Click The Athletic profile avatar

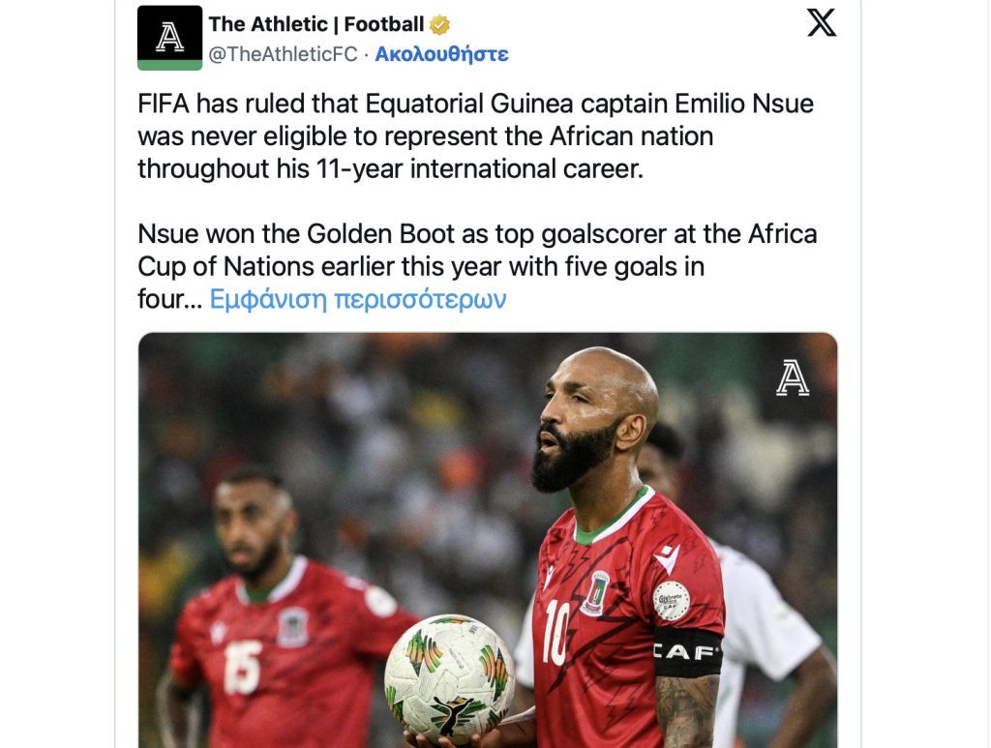(169, 38)
